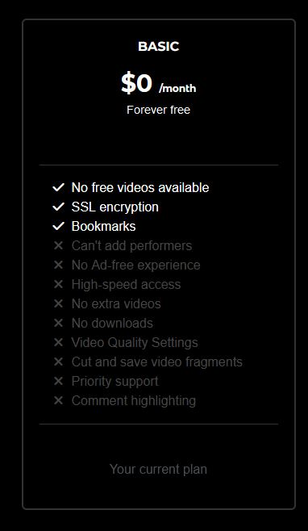Viewport: 308px width, 531px height.
Task: Click X icon next to No extra videos
Action: (x=59, y=303)
